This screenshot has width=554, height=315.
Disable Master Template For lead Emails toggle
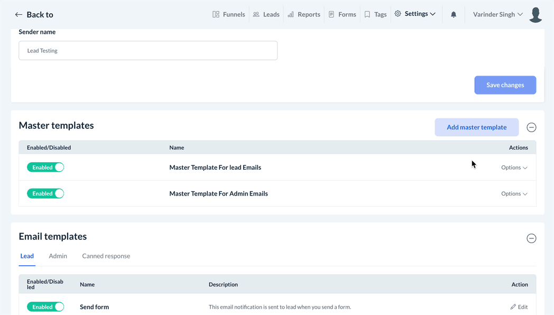coord(45,168)
